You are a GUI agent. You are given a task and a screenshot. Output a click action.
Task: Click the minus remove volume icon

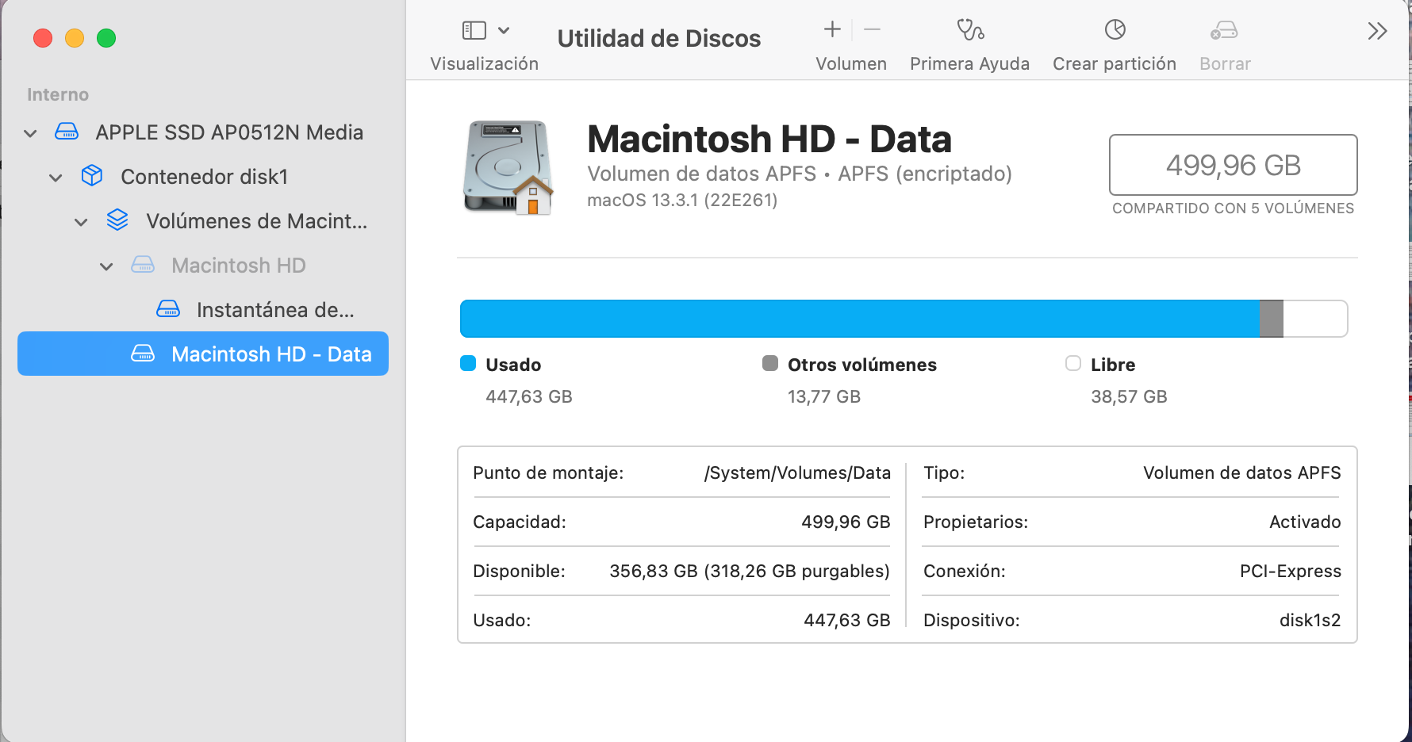pos(872,30)
